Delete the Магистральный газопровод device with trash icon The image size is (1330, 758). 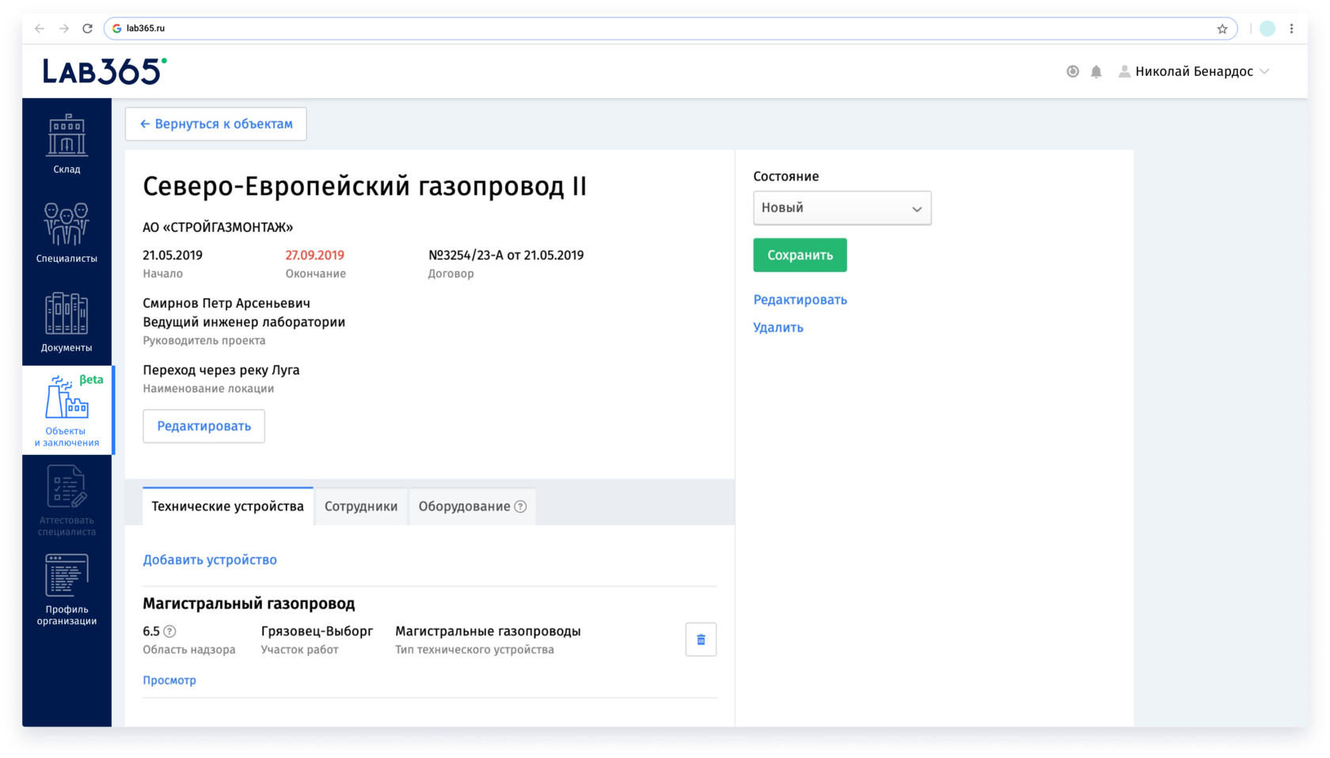(701, 639)
